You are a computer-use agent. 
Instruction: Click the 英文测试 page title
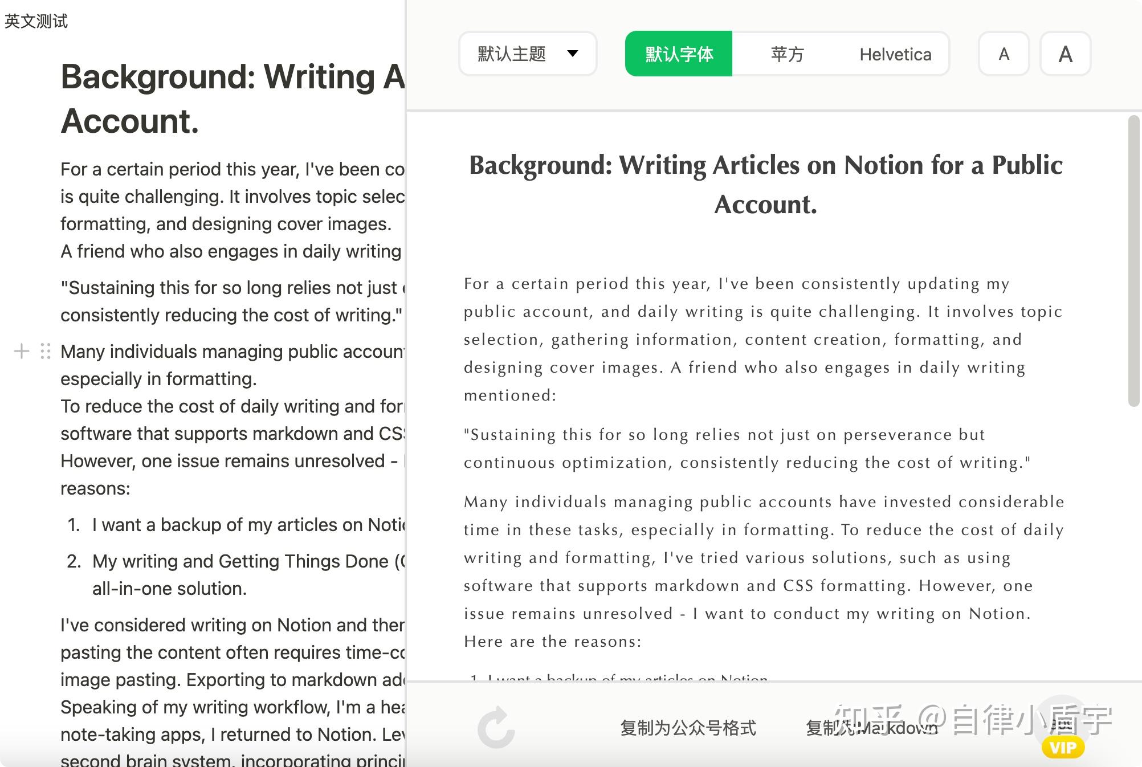pos(36,21)
